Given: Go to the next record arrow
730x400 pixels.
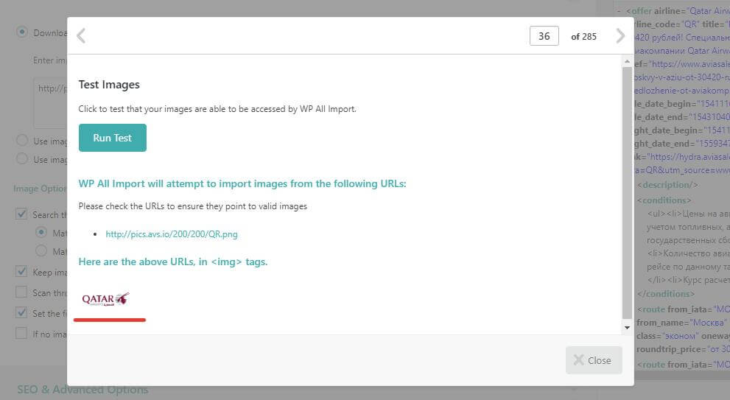Looking at the screenshot, I should [x=620, y=35].
